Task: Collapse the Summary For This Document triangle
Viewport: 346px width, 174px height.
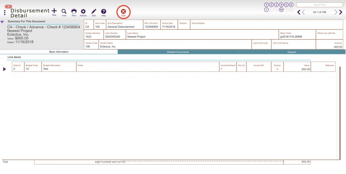Action: pos(2,22)
